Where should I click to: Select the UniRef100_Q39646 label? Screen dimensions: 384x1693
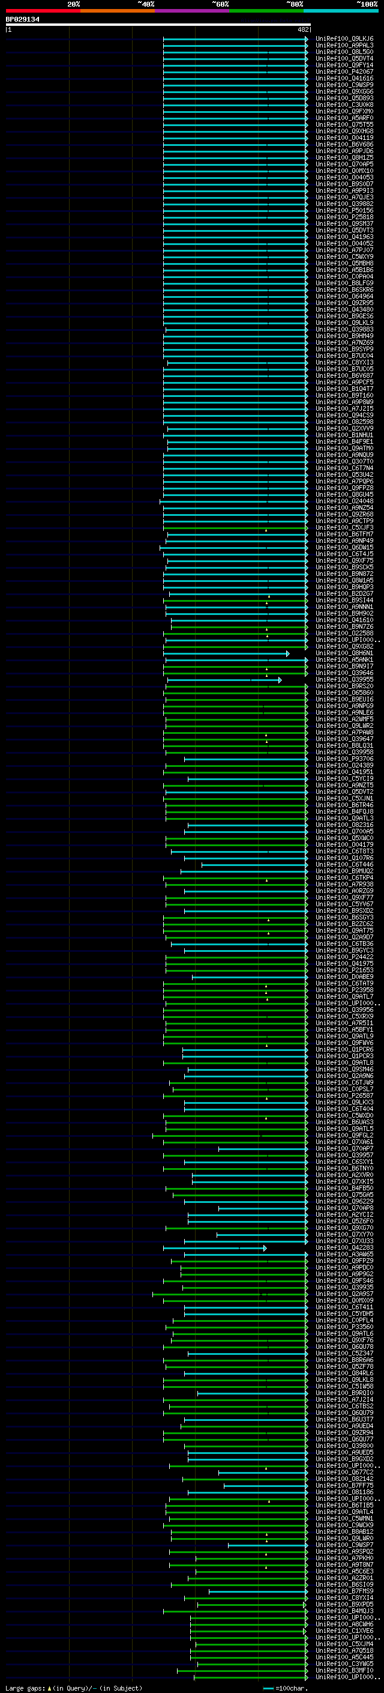[x=344, y=673]
